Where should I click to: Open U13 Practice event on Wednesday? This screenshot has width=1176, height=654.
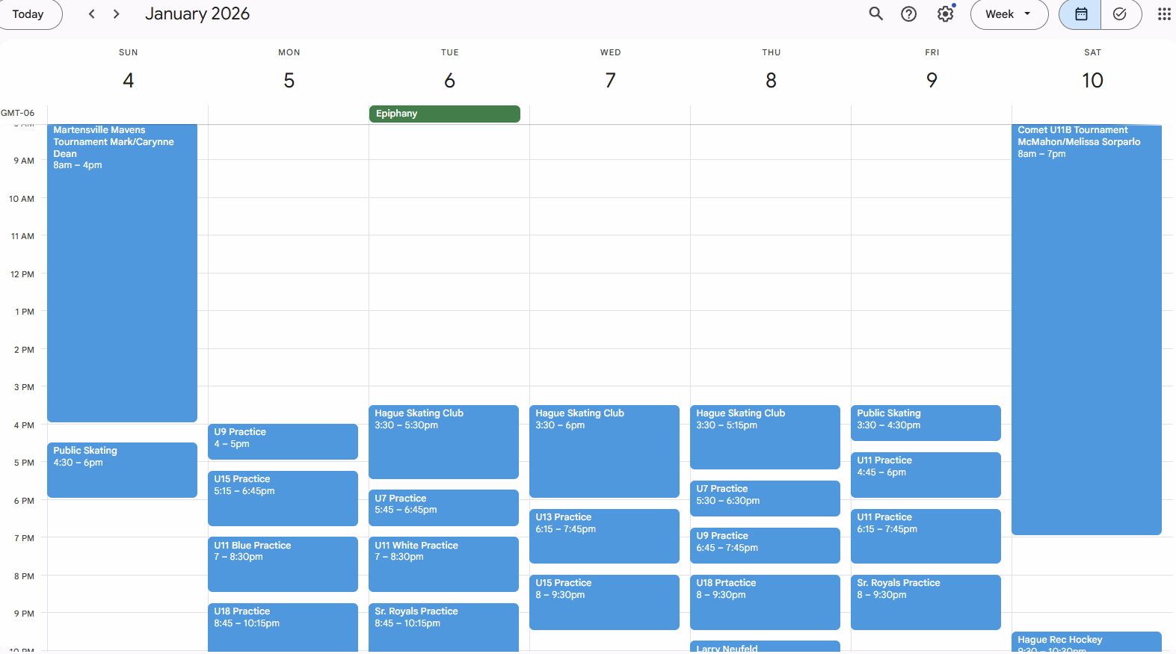[x=604, y=535]
